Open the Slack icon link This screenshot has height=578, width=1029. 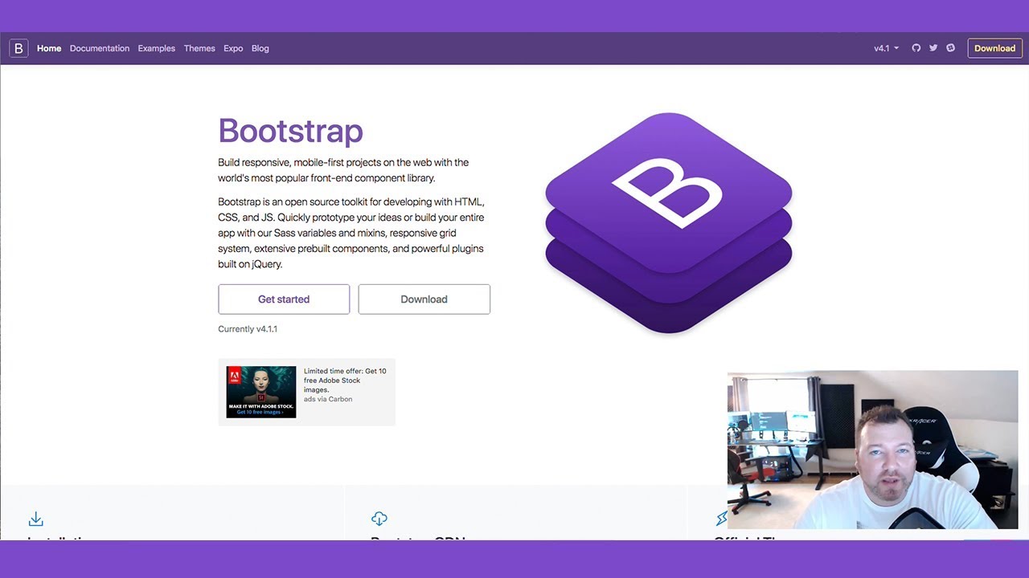coord(950,48)
